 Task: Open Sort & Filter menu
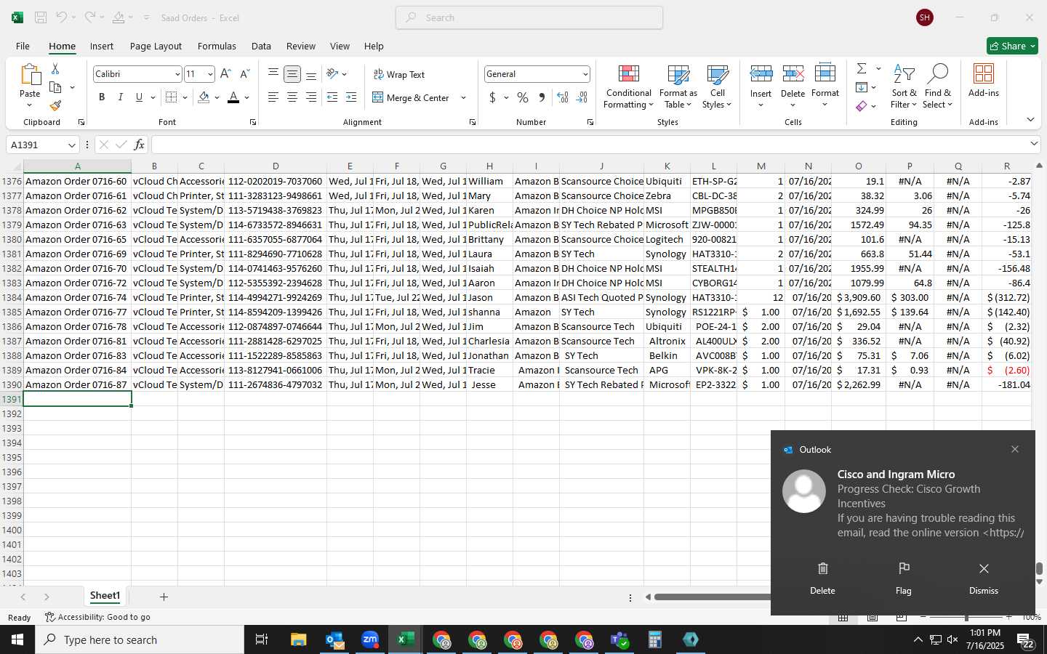904,86
